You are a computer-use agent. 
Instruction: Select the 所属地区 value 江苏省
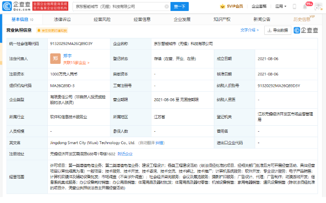159,117
